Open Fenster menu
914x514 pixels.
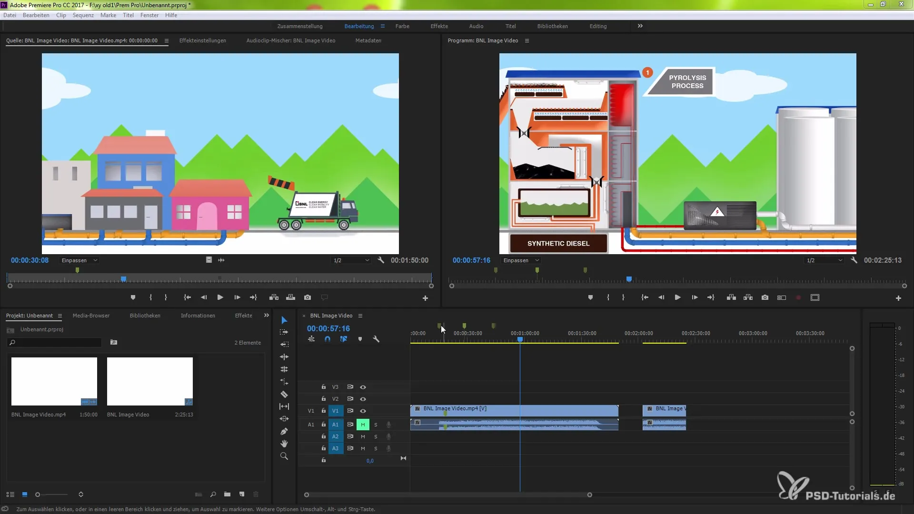pos(149,15)
